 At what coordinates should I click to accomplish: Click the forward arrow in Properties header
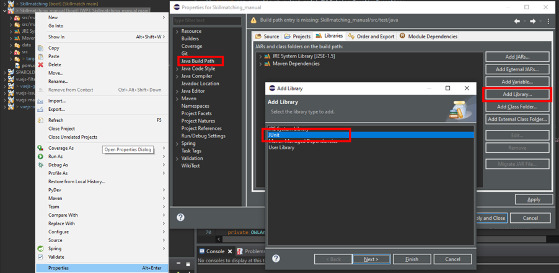532,21
